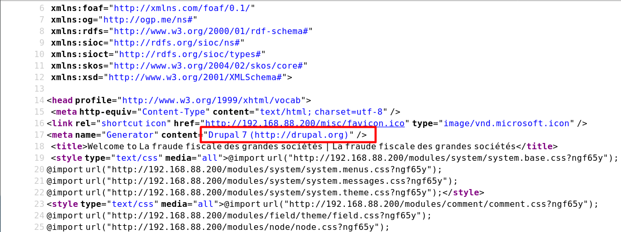This screenshot has height=232, width=621.
Task: Click line number 20
Action: [x=39, y=170]
